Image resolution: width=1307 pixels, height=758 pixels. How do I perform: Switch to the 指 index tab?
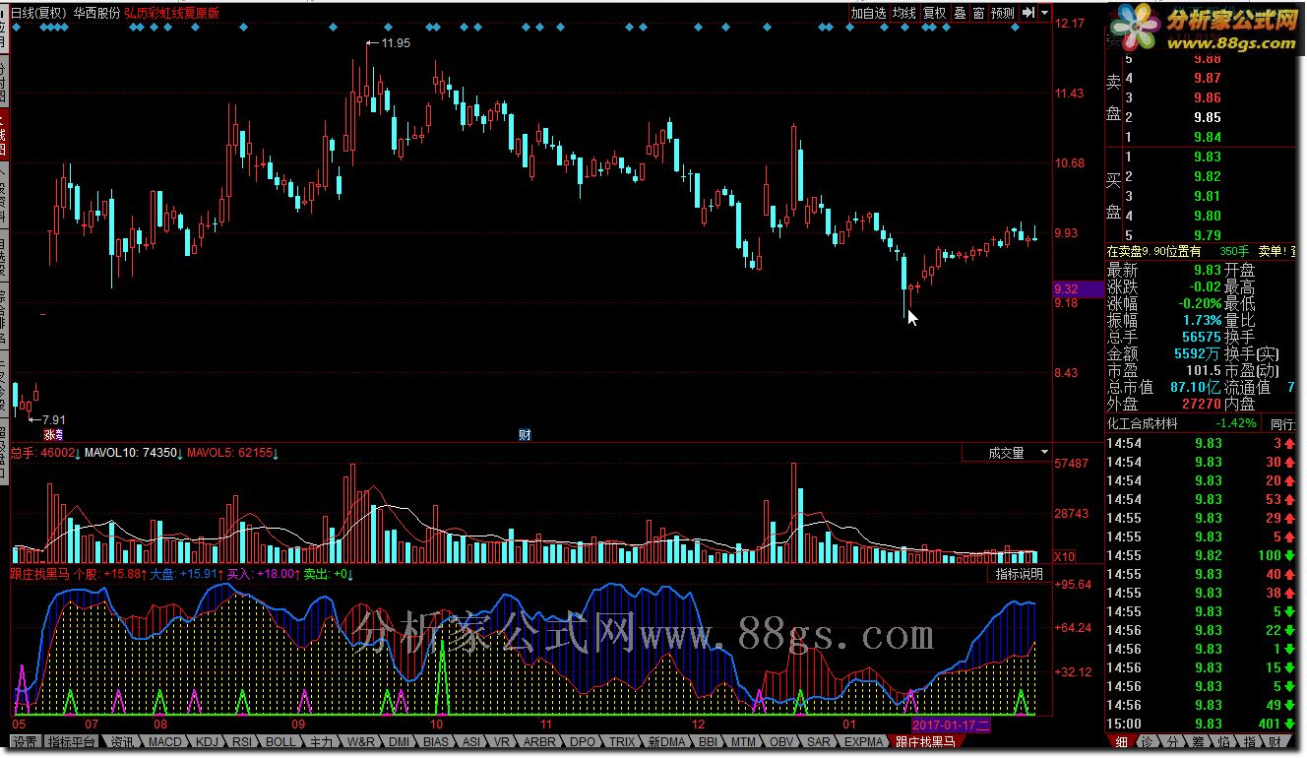tap(1250, 742)
